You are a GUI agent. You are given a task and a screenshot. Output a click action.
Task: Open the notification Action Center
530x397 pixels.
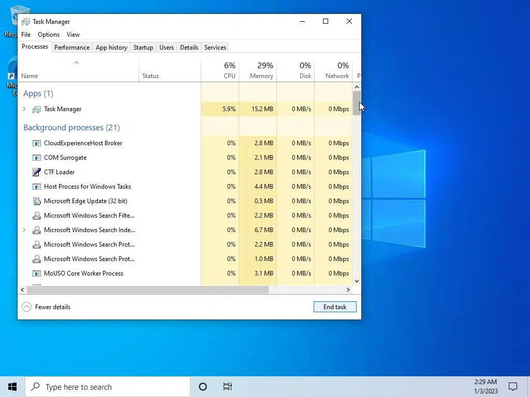pyautogui.click(x=513, y=387)
